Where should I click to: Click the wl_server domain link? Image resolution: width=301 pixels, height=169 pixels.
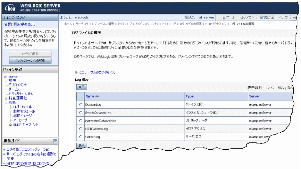tap(11, 77)
